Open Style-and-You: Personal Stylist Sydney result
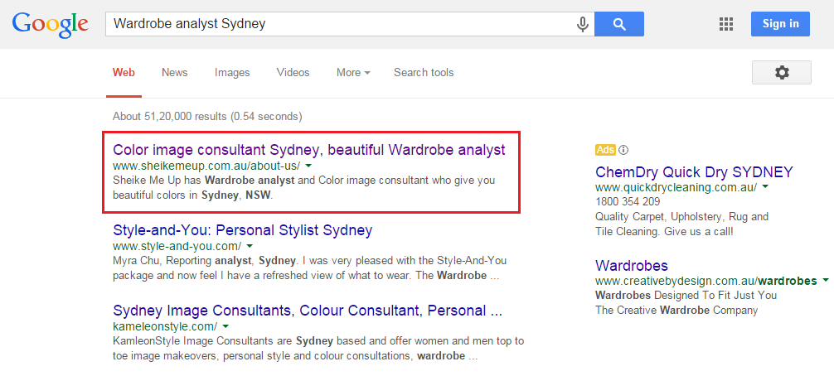 [x=243, y=230]
